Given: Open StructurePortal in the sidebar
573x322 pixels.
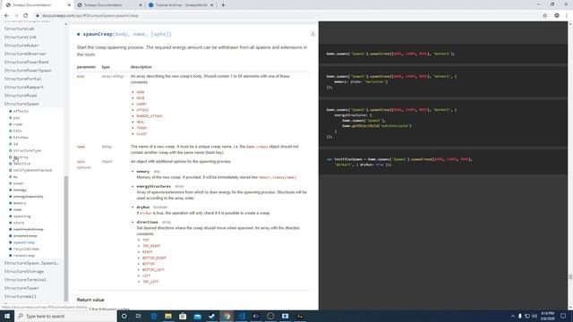Looking at the screenshot, I should pyautogui.click(x=22, y=79).
